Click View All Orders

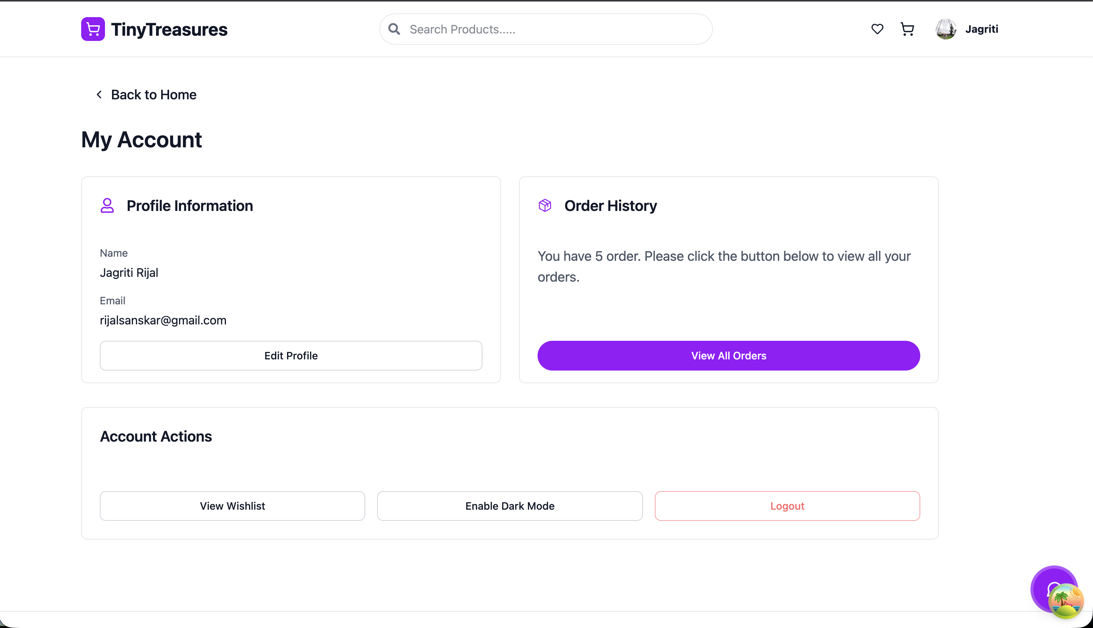(729, 355)
